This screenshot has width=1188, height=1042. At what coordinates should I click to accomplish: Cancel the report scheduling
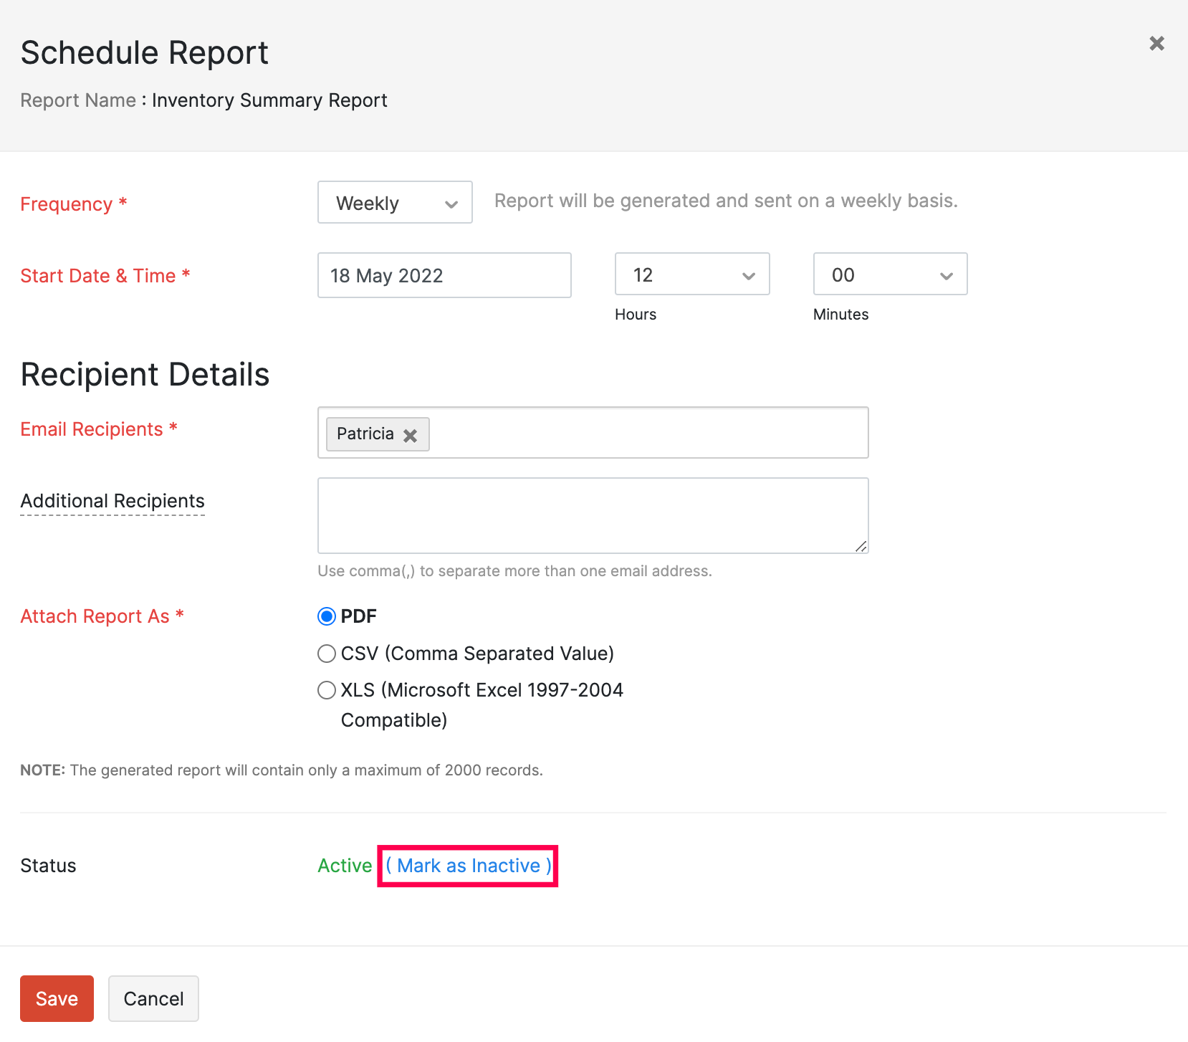point(153,998)
